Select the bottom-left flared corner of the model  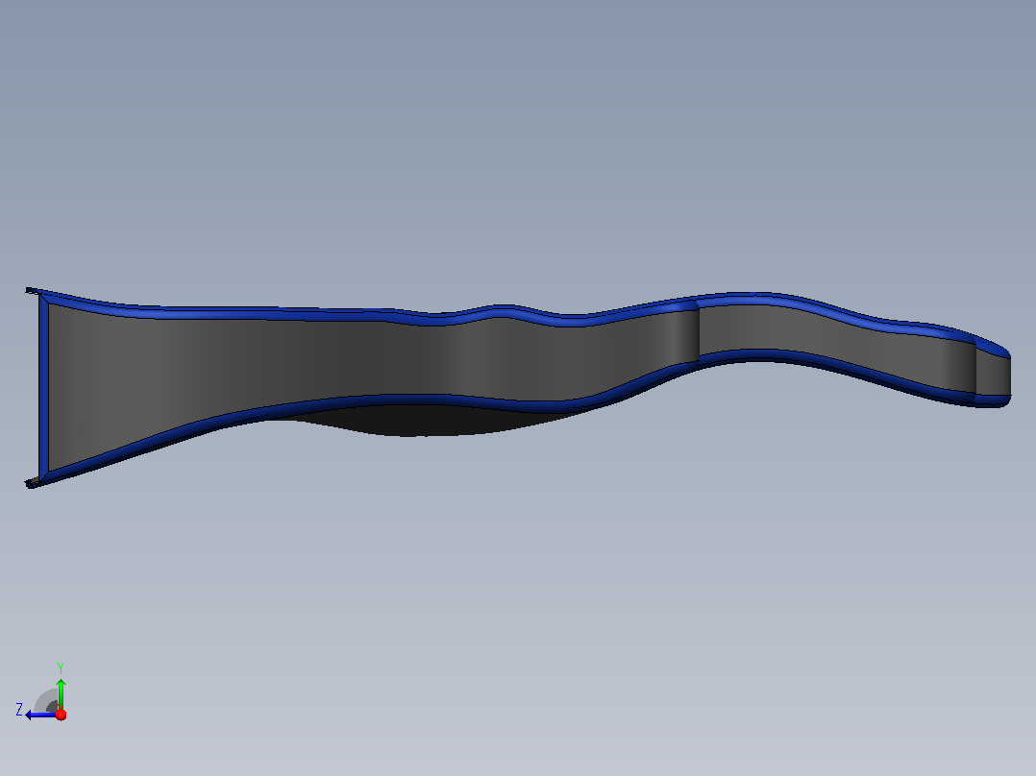[33, 483]
